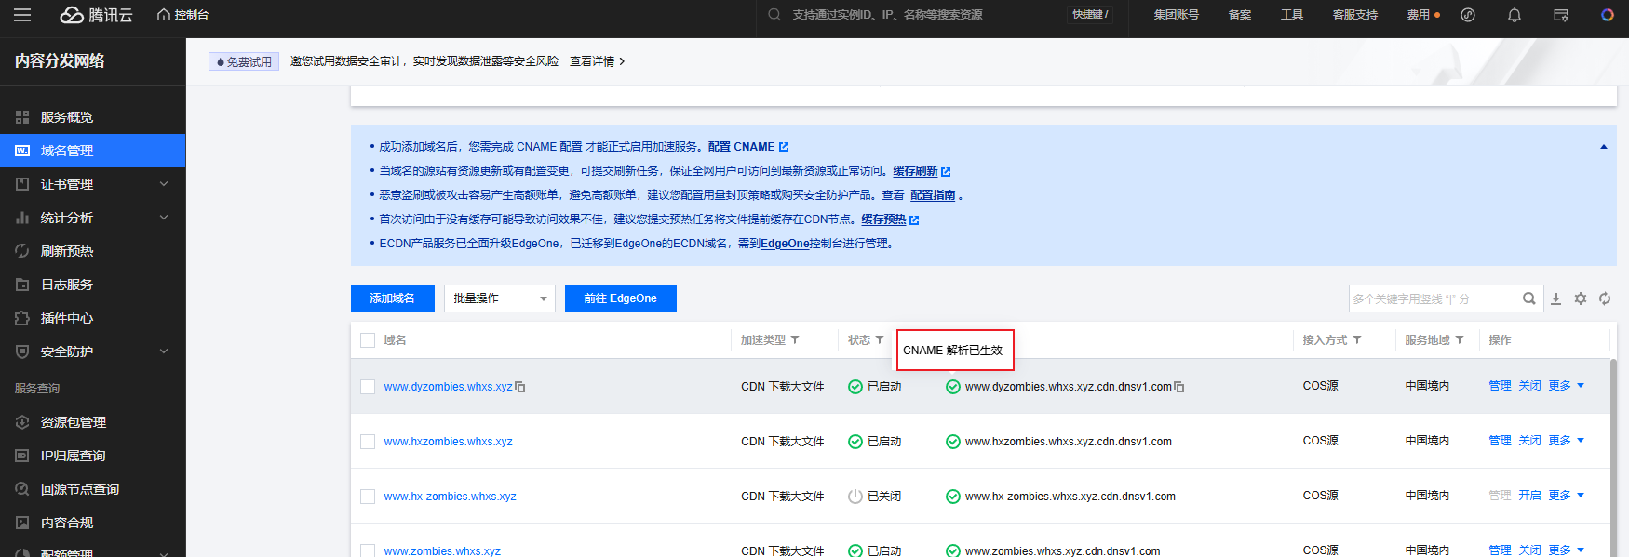Collapse the blue tips panel arrow
1629x557 pixels.
click(1604, 147)
